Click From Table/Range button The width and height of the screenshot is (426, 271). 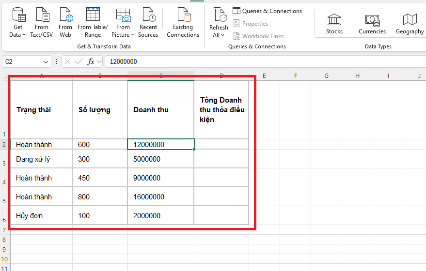tap(93, 22)
